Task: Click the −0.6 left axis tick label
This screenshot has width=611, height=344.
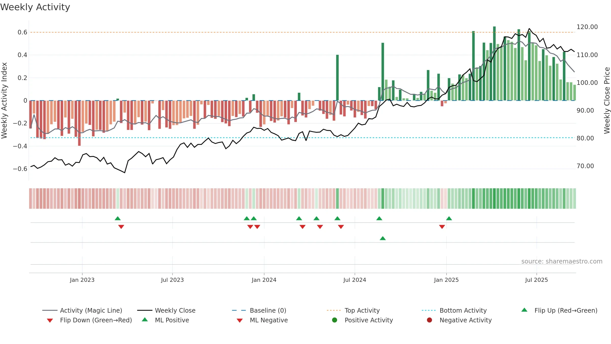Action: 20,169
